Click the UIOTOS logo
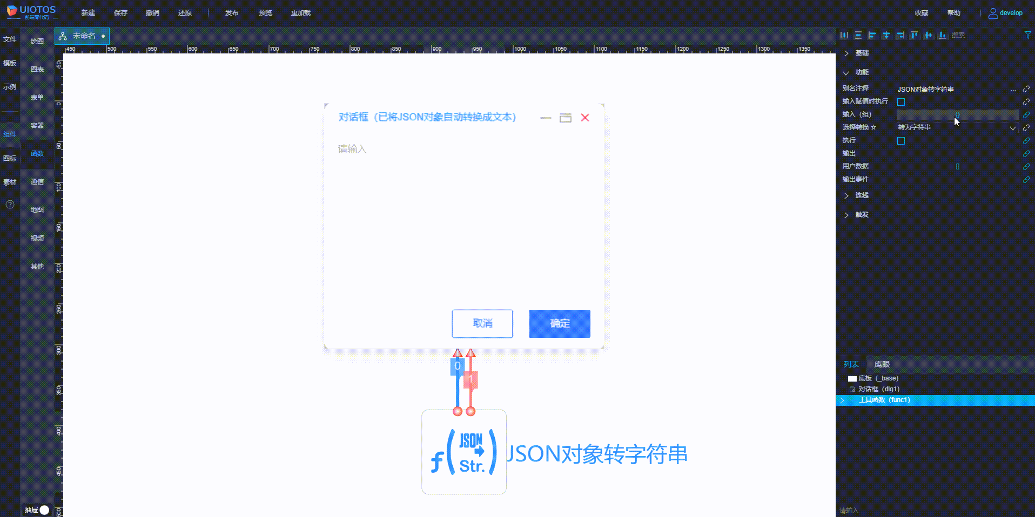This screenshot has width=1035, height=517. click(31, 12)
